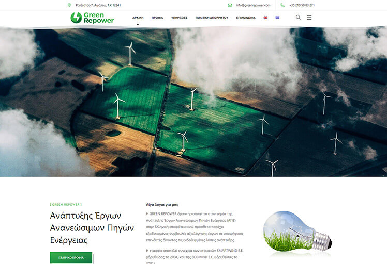
Task: Click the Green Repower logo
Action: click(92, 18)
